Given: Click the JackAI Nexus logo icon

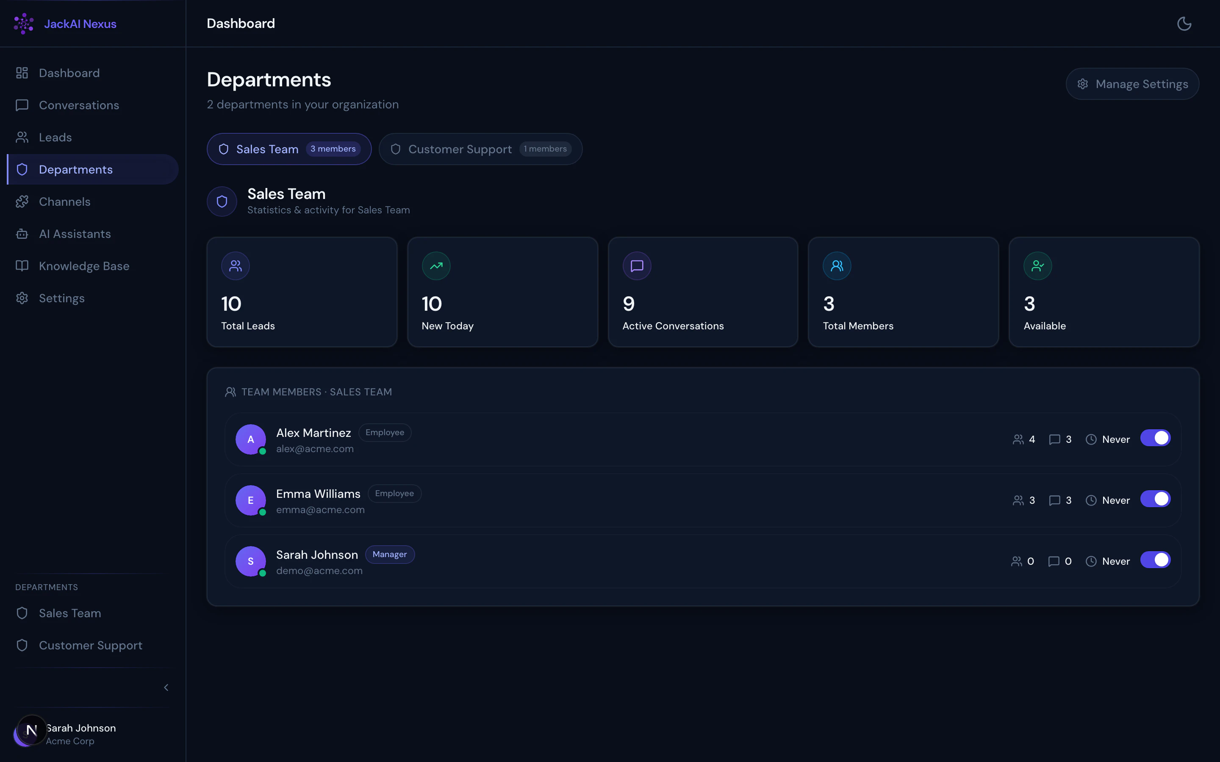Looking at the screenshot, I should 24,24.
